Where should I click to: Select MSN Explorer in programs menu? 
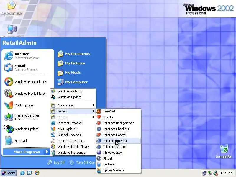tap(73, 129)
